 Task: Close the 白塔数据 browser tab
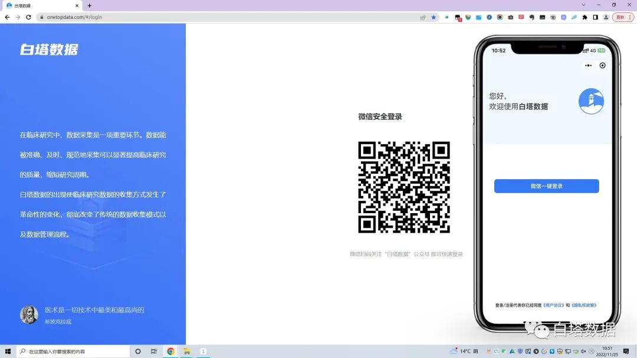point(77,6)
